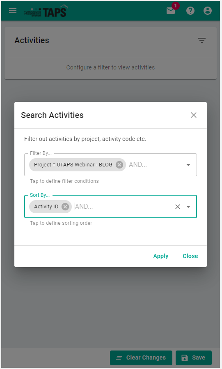This screenshot has width=222, height=369.
Task: Expand the Filter By dropdown arrow
Action: point(188,165)
